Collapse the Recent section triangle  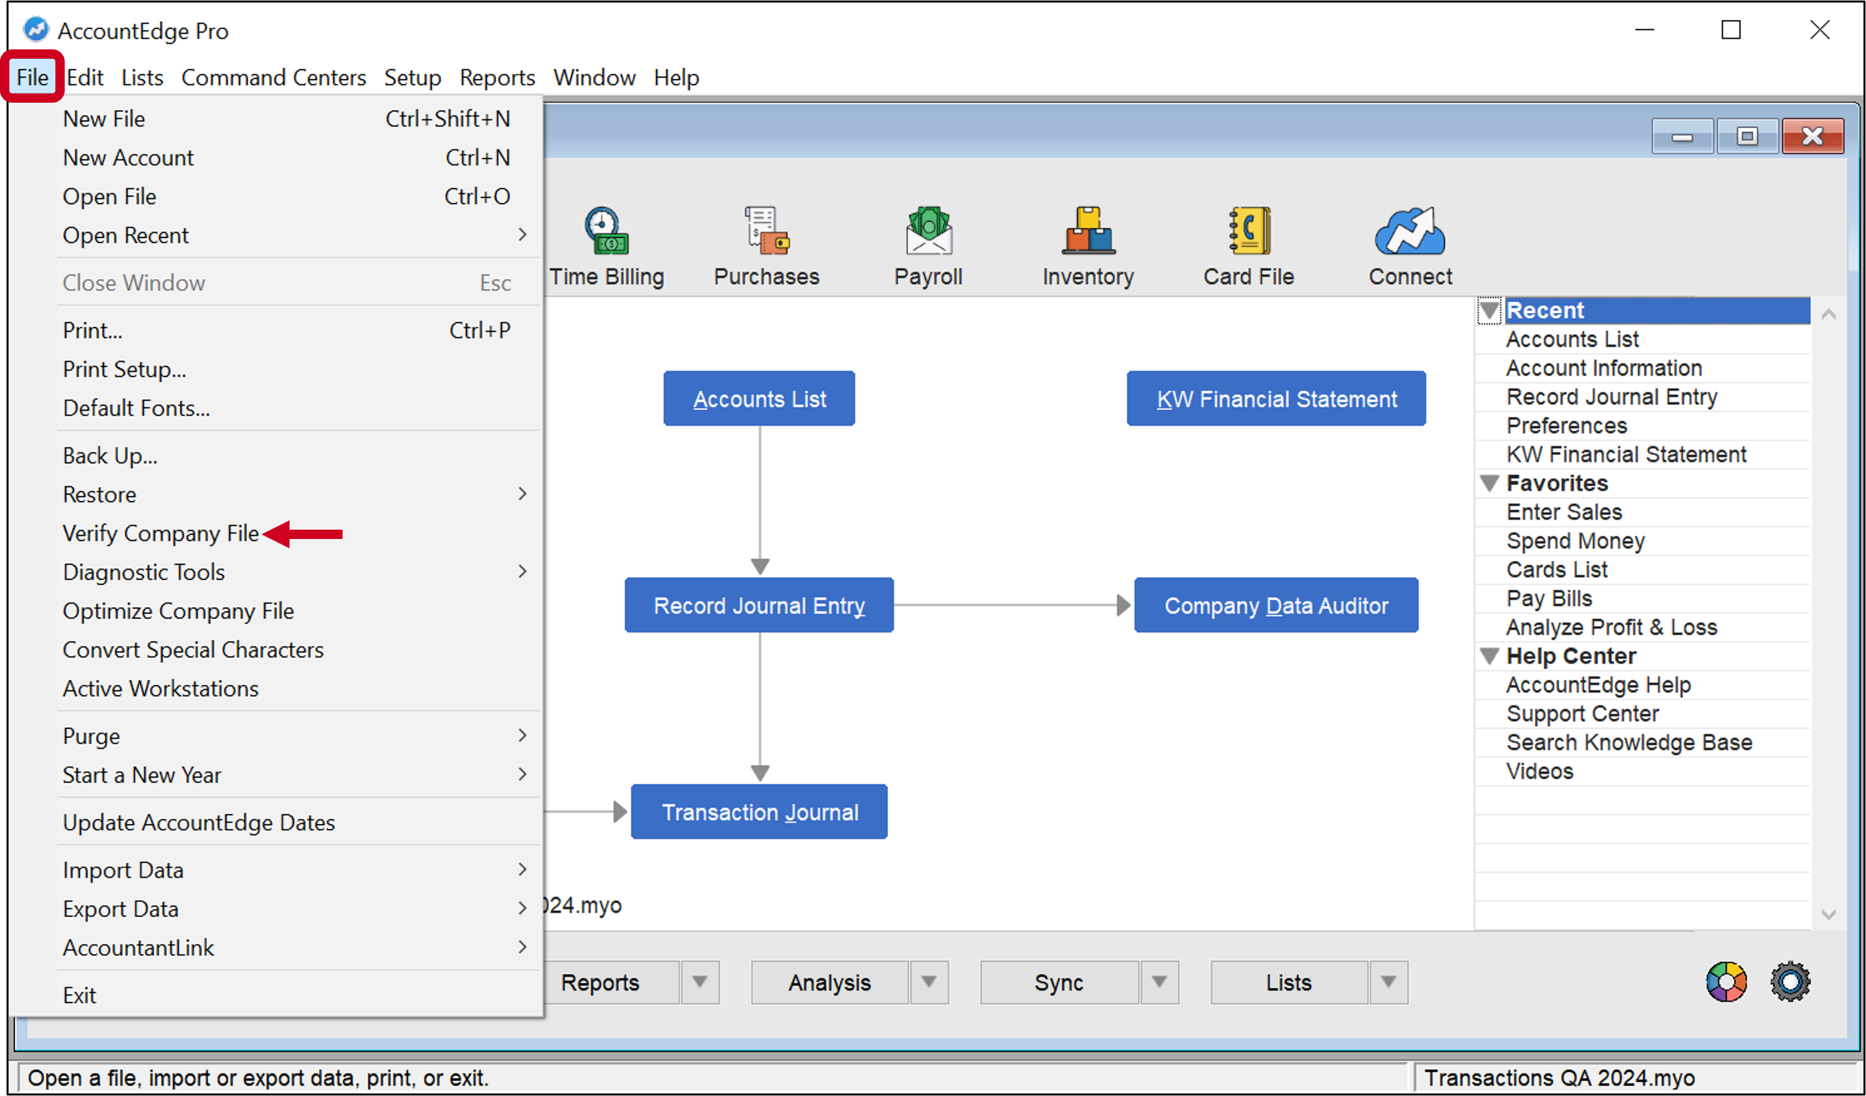point(1489,310)
